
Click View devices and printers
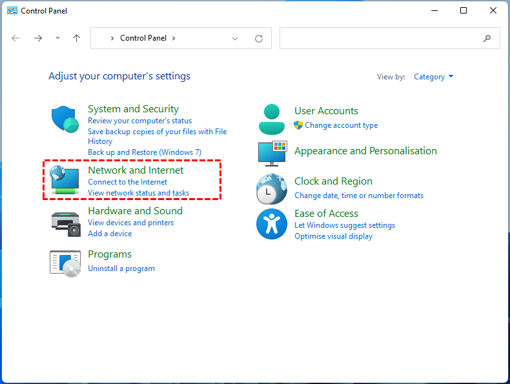click(x=131, y=223)
